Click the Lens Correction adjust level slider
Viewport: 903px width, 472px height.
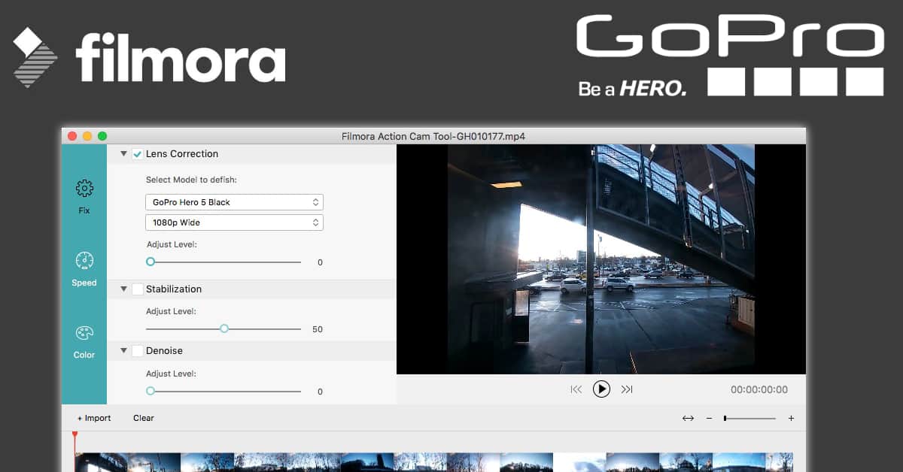click(223, 262)
